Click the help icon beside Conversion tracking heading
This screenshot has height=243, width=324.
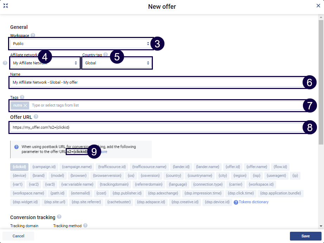[59, 217]
